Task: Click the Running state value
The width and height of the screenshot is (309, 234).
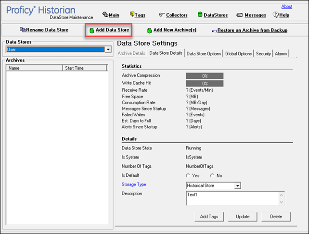Action: (x=193, y=148)
